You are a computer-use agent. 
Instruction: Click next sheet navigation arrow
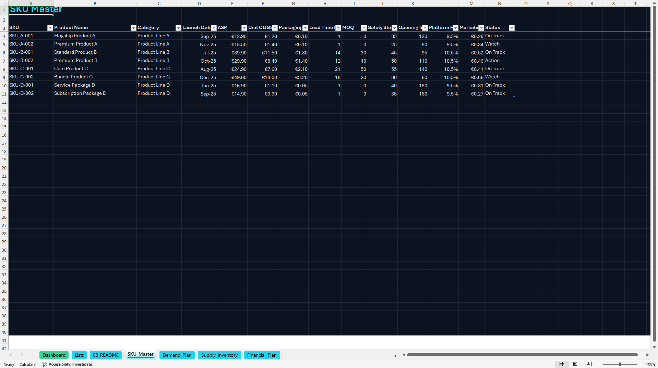(x=22, y=355)
